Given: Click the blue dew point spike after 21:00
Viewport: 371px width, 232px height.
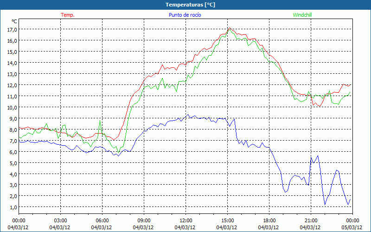Looking at the screenshot, I should [318, 156].
